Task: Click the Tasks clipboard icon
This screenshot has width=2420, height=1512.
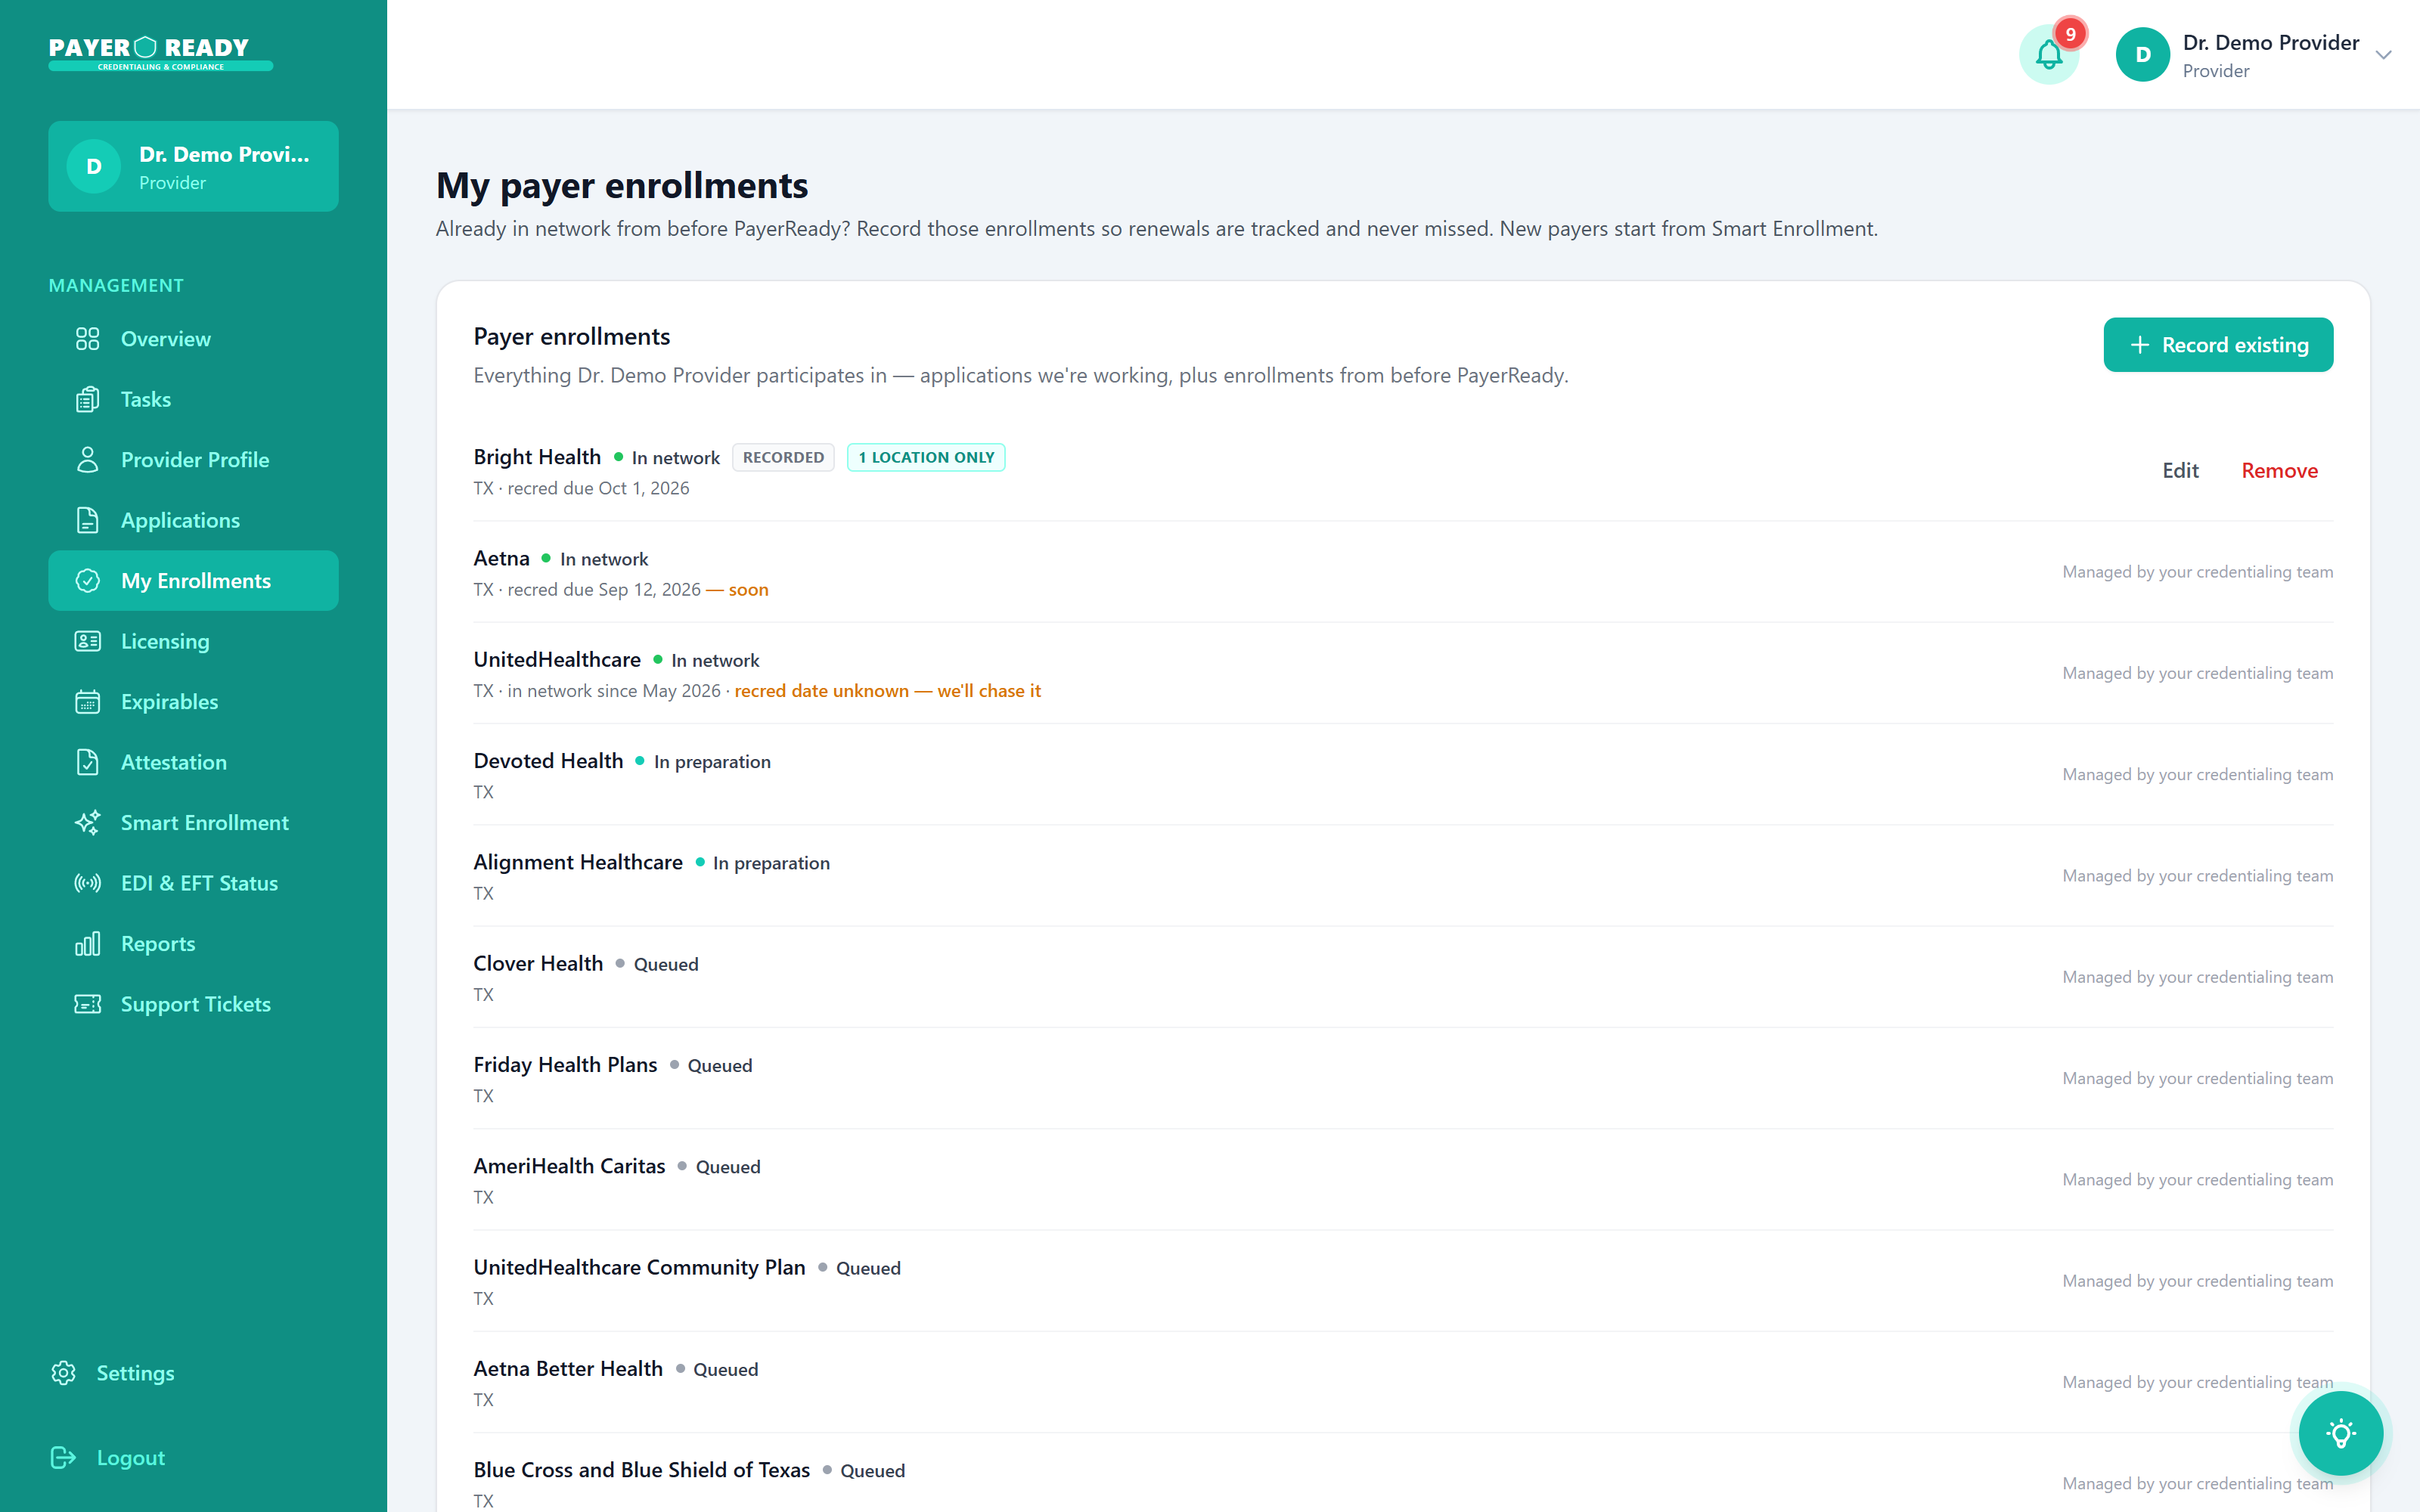Action: pyautogui.click(x=88, y=399)
